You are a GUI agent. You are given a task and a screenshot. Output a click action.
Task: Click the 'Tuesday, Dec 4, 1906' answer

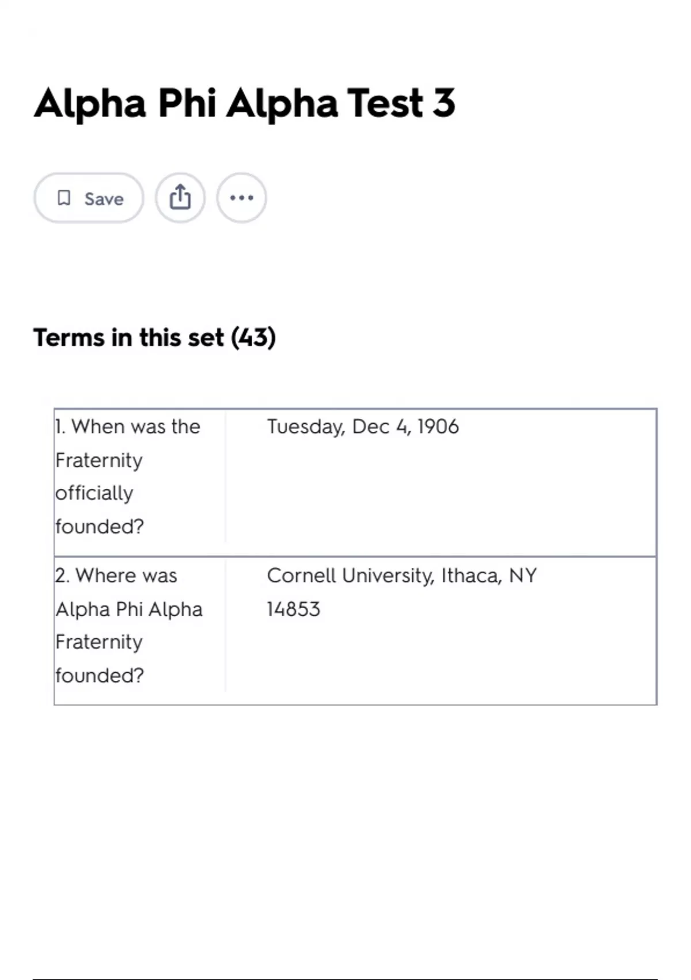pyautogui.click(x=363, y=427)
